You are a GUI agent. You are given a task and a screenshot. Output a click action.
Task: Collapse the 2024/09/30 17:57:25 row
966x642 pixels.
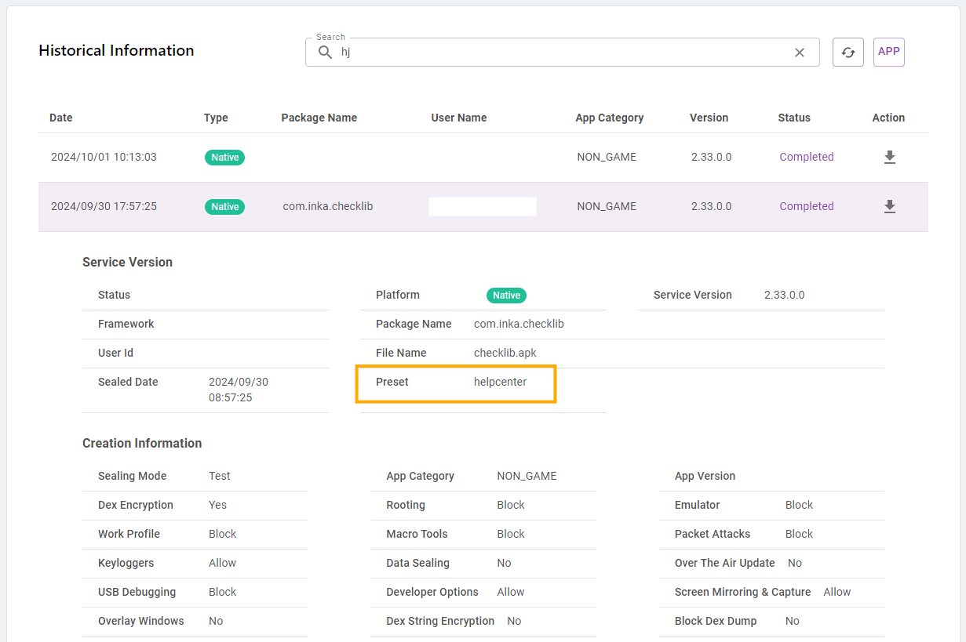click(x=483, y=207)
